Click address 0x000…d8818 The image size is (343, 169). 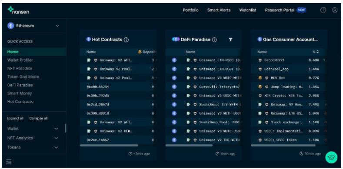pos(97,113)
